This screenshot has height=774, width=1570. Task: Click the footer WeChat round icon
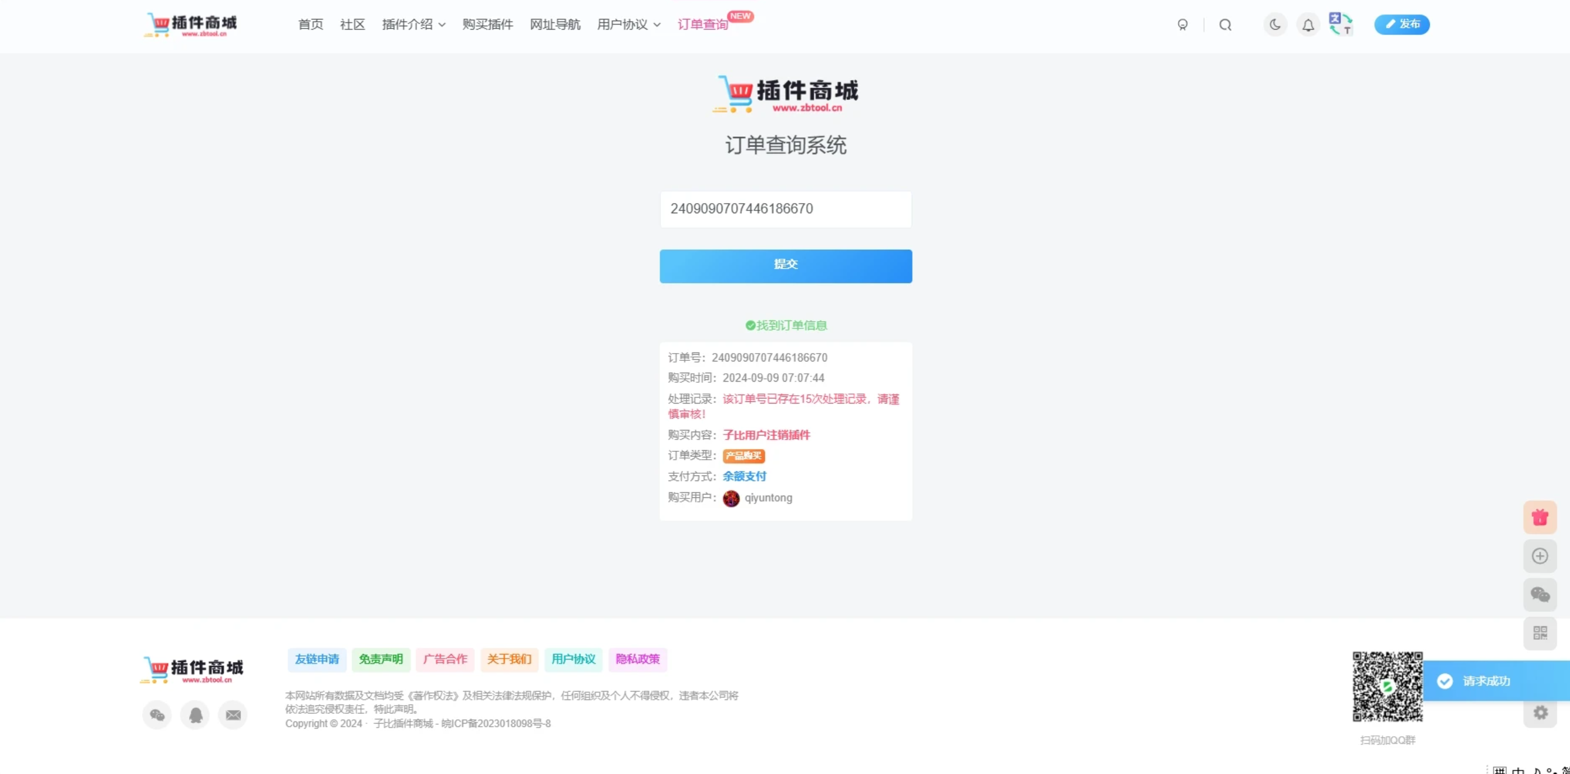157,715
